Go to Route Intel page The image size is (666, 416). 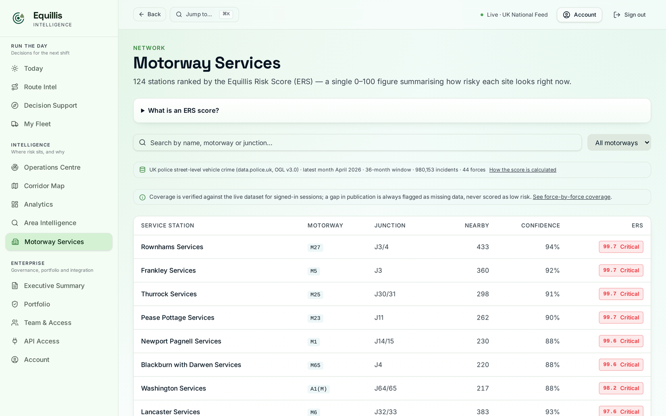coord(59,87)
